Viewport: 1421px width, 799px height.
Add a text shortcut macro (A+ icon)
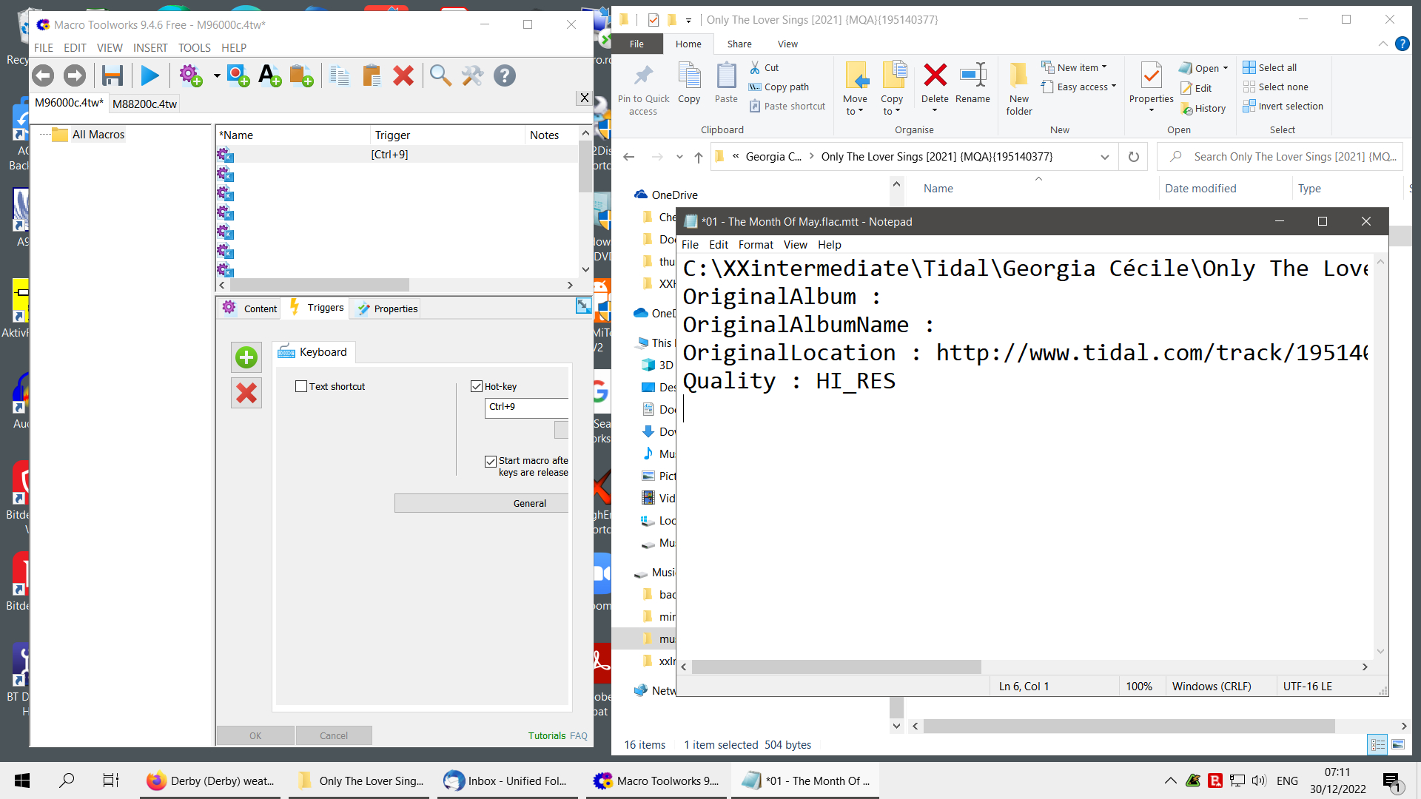[269, 75]
